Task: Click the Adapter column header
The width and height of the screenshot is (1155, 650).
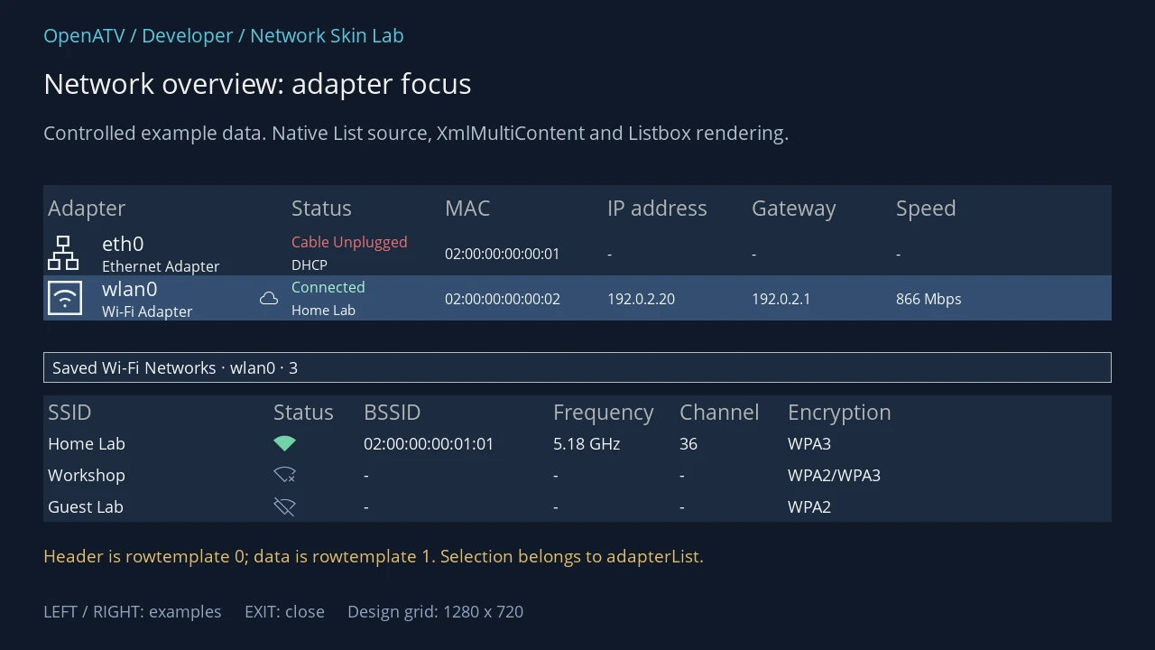Action: point(87,209)
